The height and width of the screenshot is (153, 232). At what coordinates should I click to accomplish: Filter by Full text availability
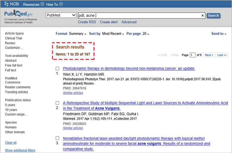pyautogui.click(x=10, y=70)
